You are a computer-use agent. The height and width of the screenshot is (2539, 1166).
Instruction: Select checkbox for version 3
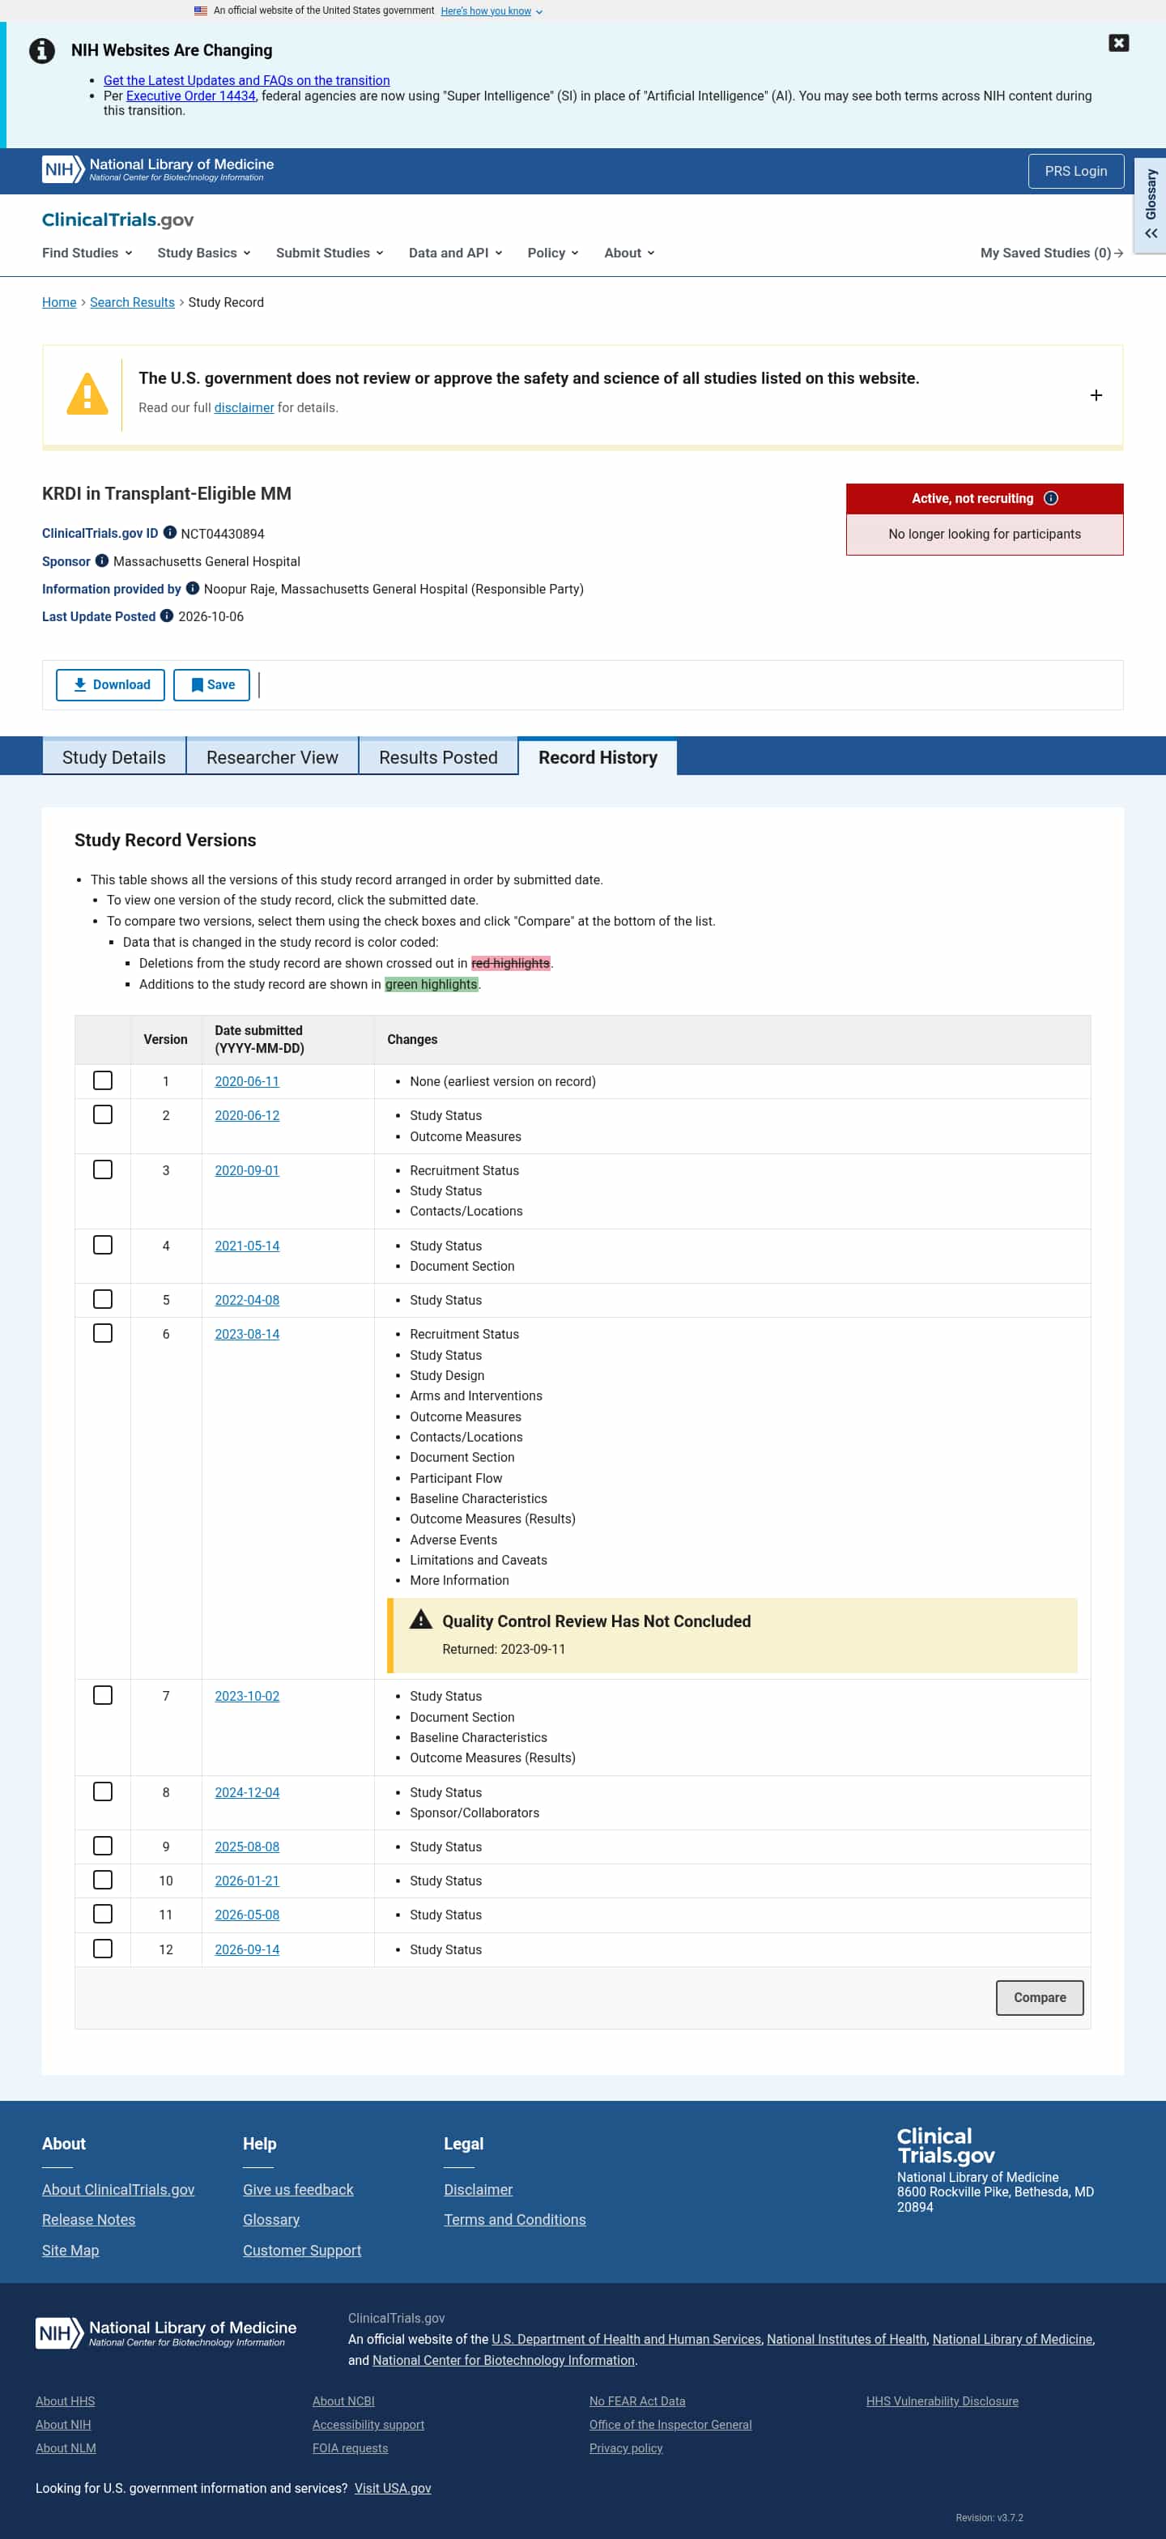(103, 1169)
